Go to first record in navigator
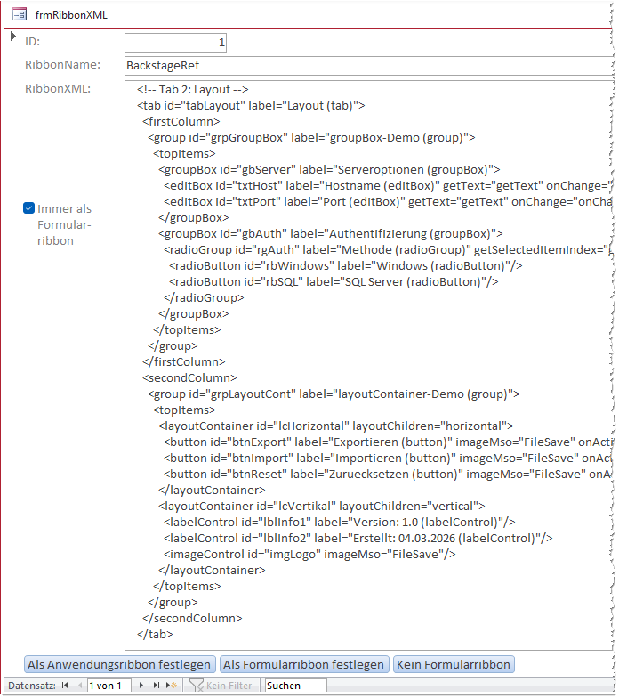Screen dimensions: 619x698 click(x=65, y=686)
